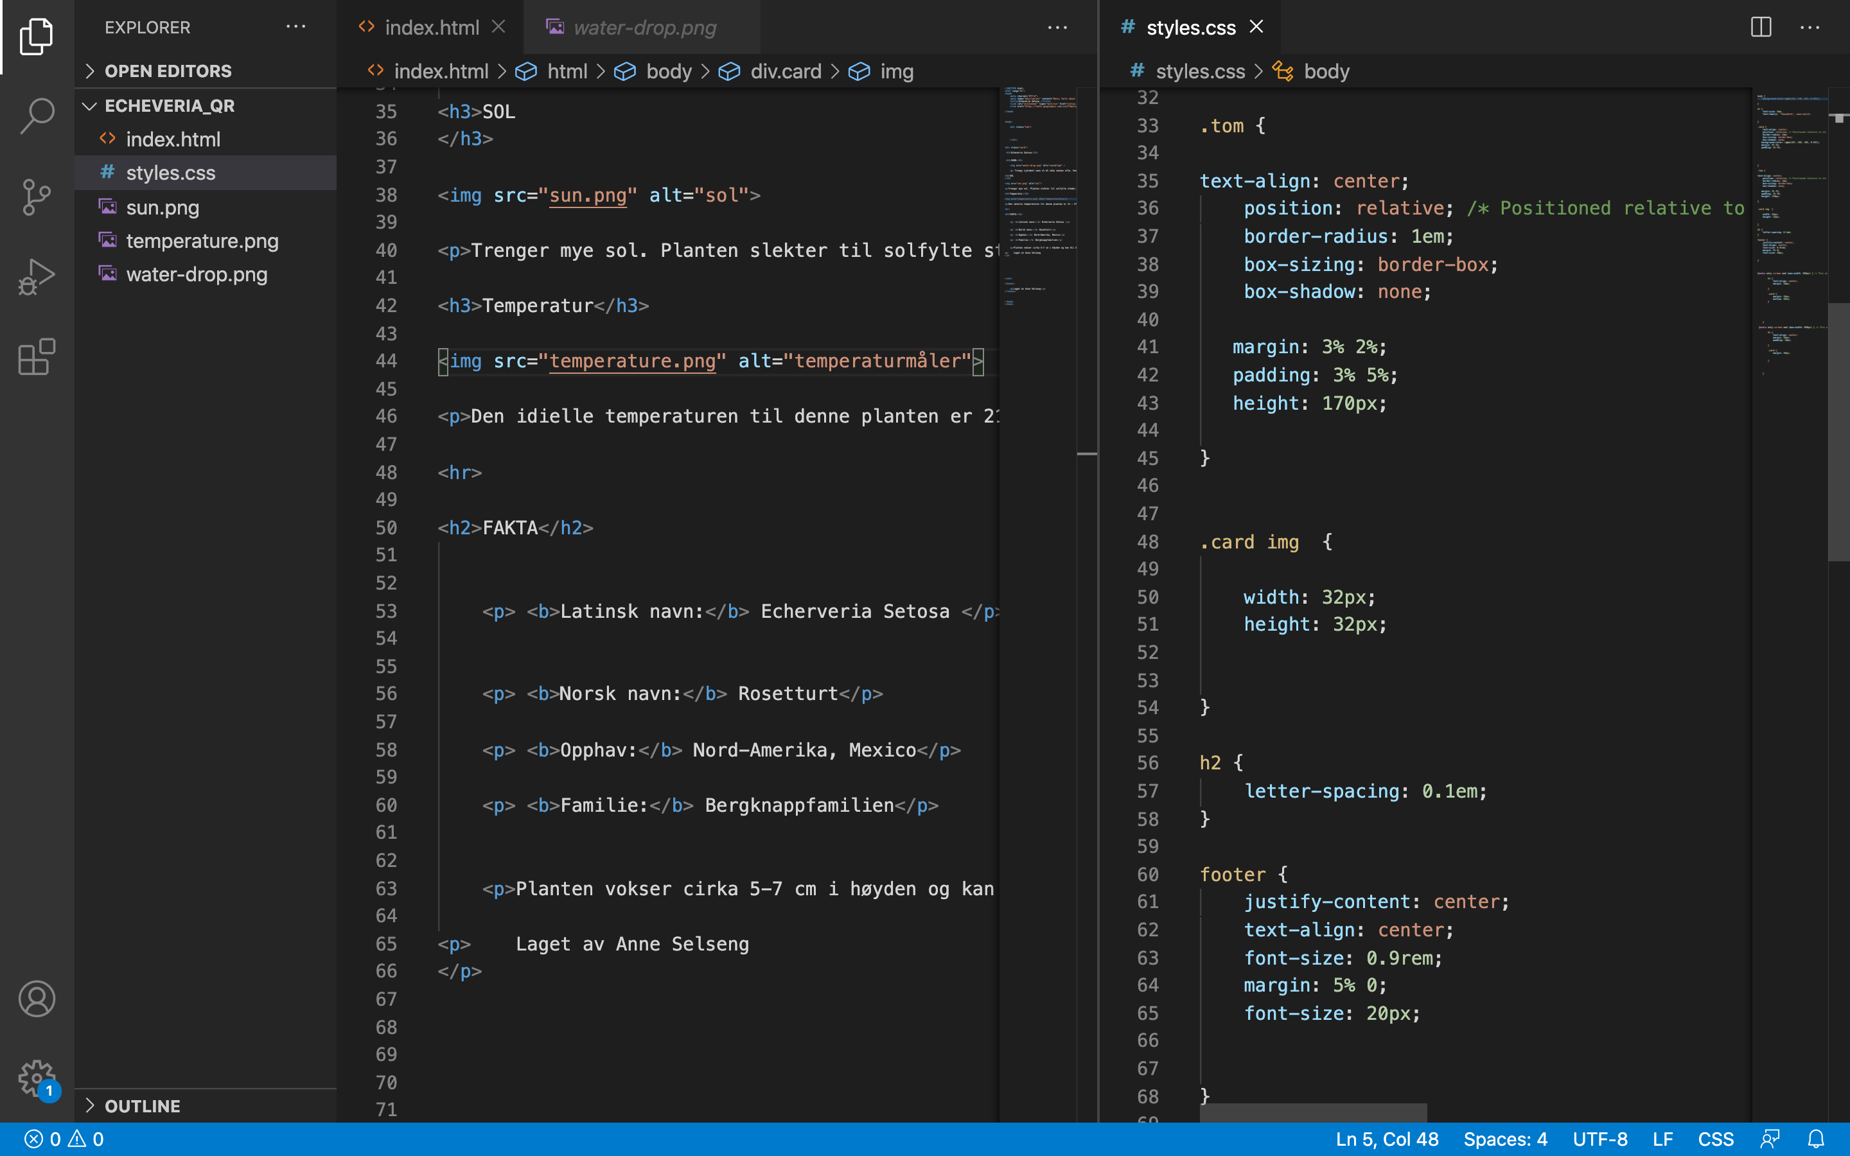Click the errors and warnings indicator

pos(64,1139)
